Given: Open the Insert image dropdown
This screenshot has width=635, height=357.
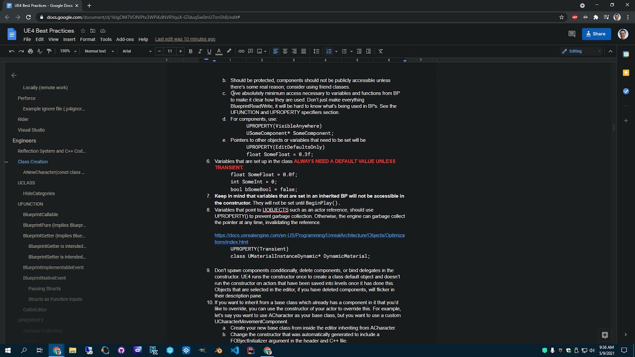Looking at the screenshot, I should pyautogui.click(x=261, y=51).
